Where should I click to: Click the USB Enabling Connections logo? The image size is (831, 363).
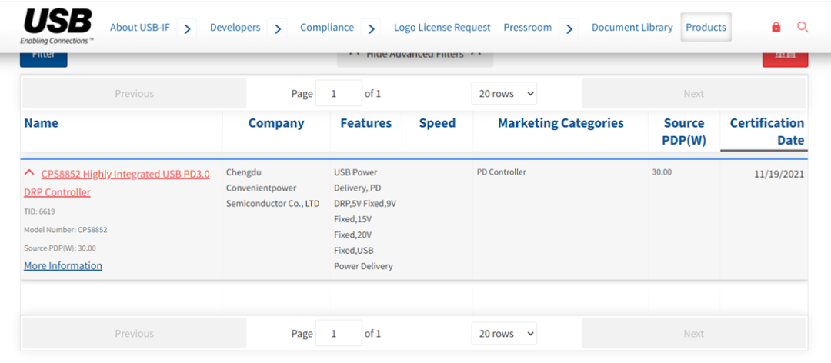click(x=58, y=26)
